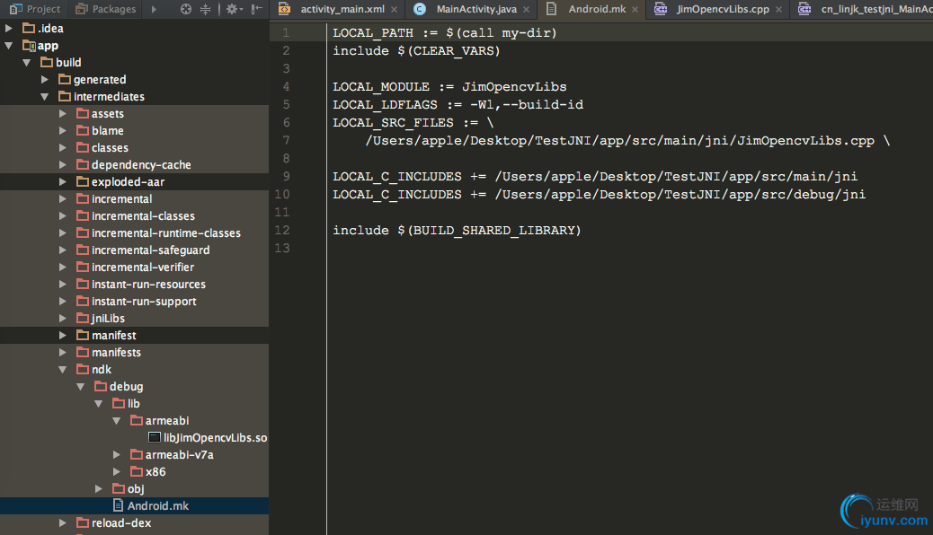The width and height of the screenshot is (933, 535).
Task: Click the MainActivity.java tab class icon
Action: click(x=420, y=9)
